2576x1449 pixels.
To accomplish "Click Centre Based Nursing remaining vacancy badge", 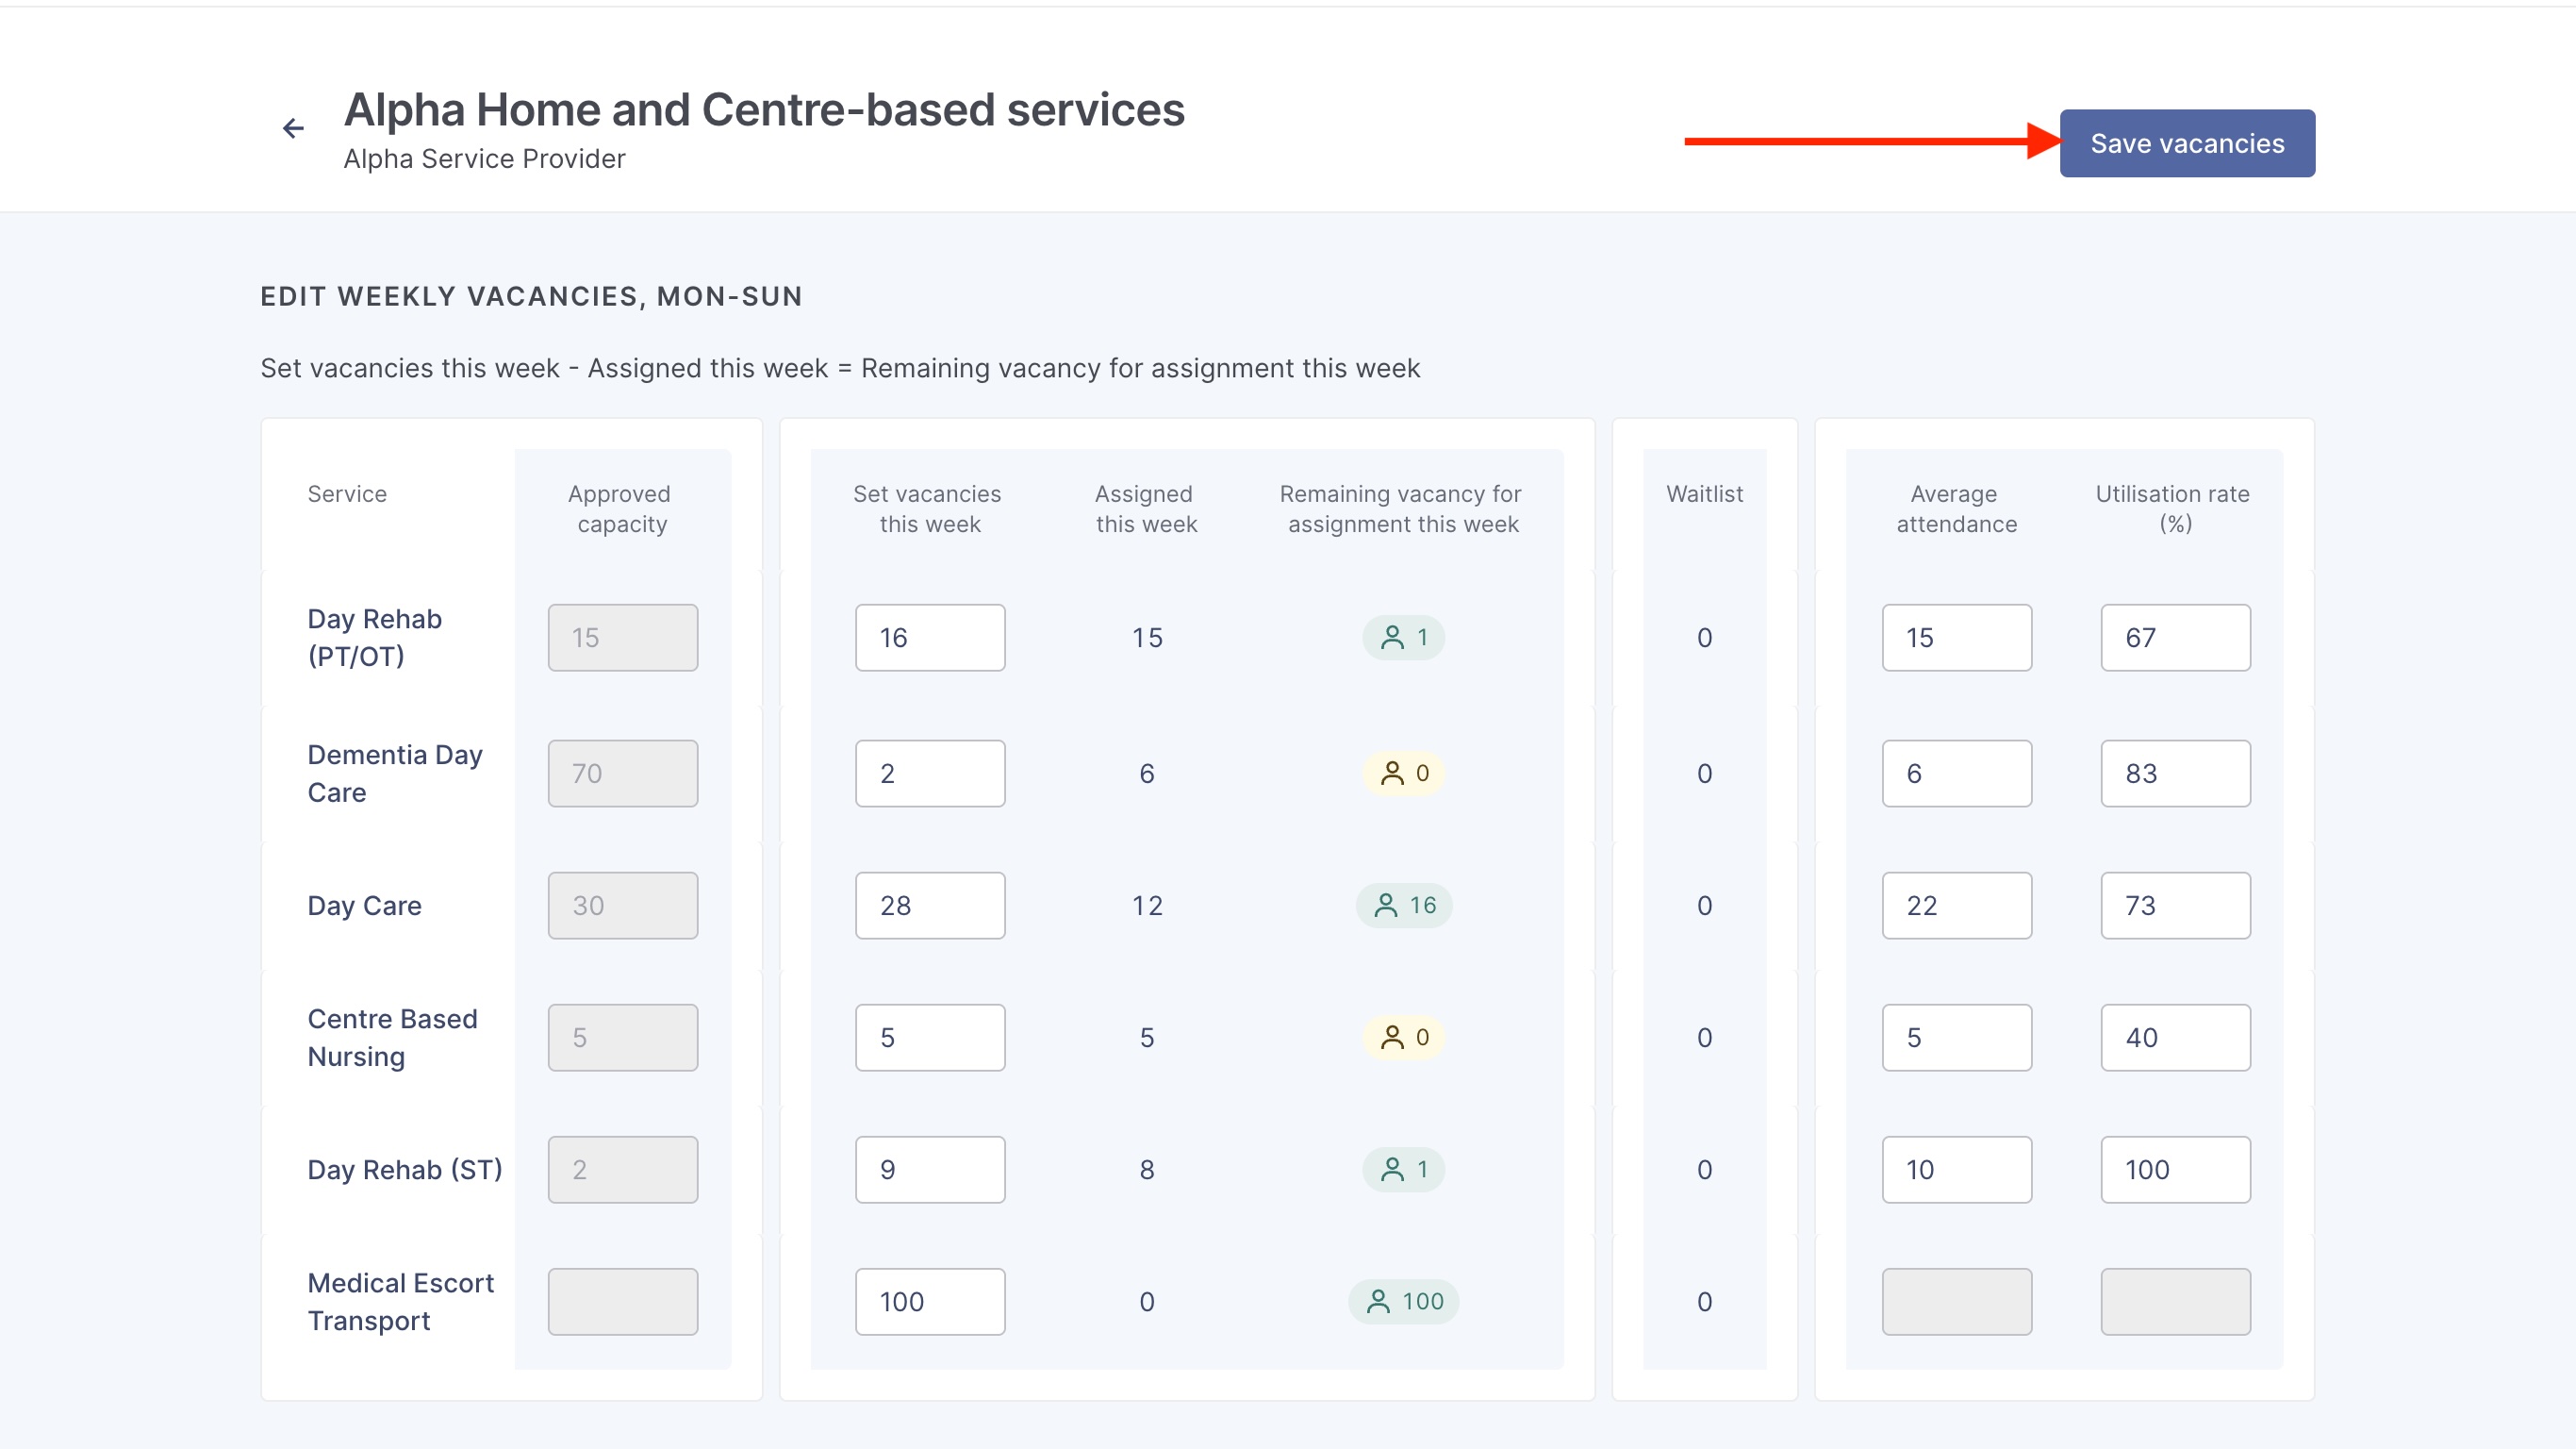I will coord(1403,1037).
